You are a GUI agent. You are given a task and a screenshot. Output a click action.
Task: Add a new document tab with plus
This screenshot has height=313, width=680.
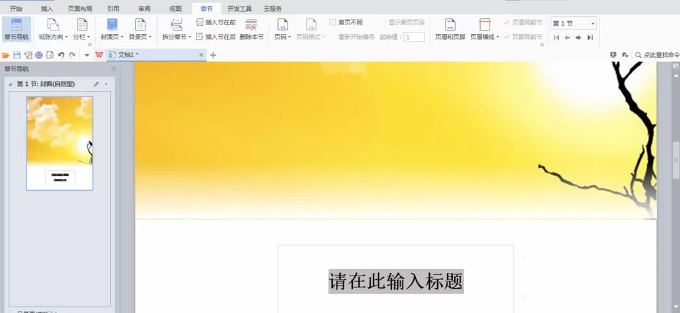tap(213, 55)
